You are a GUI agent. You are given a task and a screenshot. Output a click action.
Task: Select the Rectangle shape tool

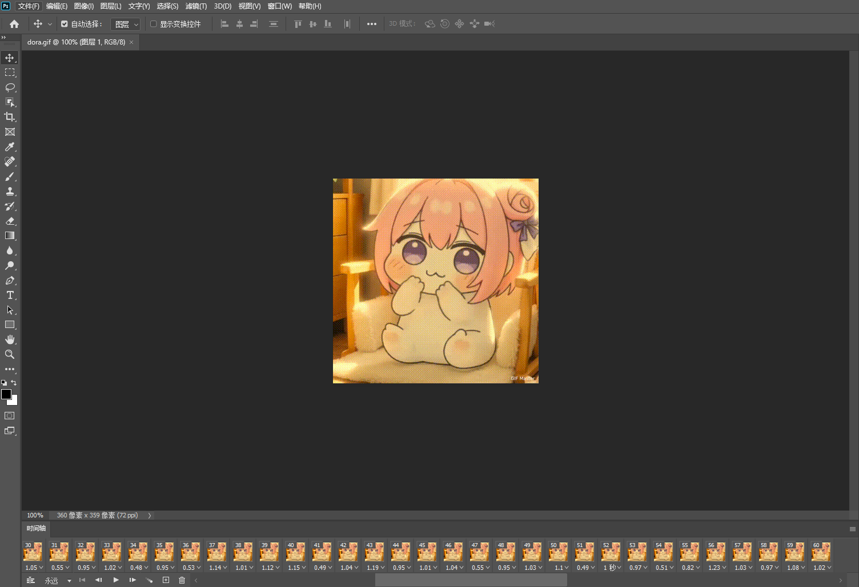pos(10,325)
